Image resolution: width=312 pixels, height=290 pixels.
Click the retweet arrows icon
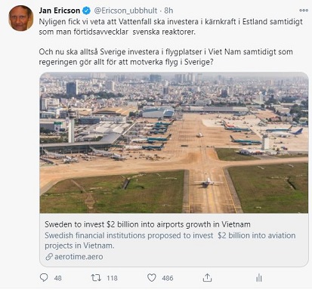coord(96,278)
